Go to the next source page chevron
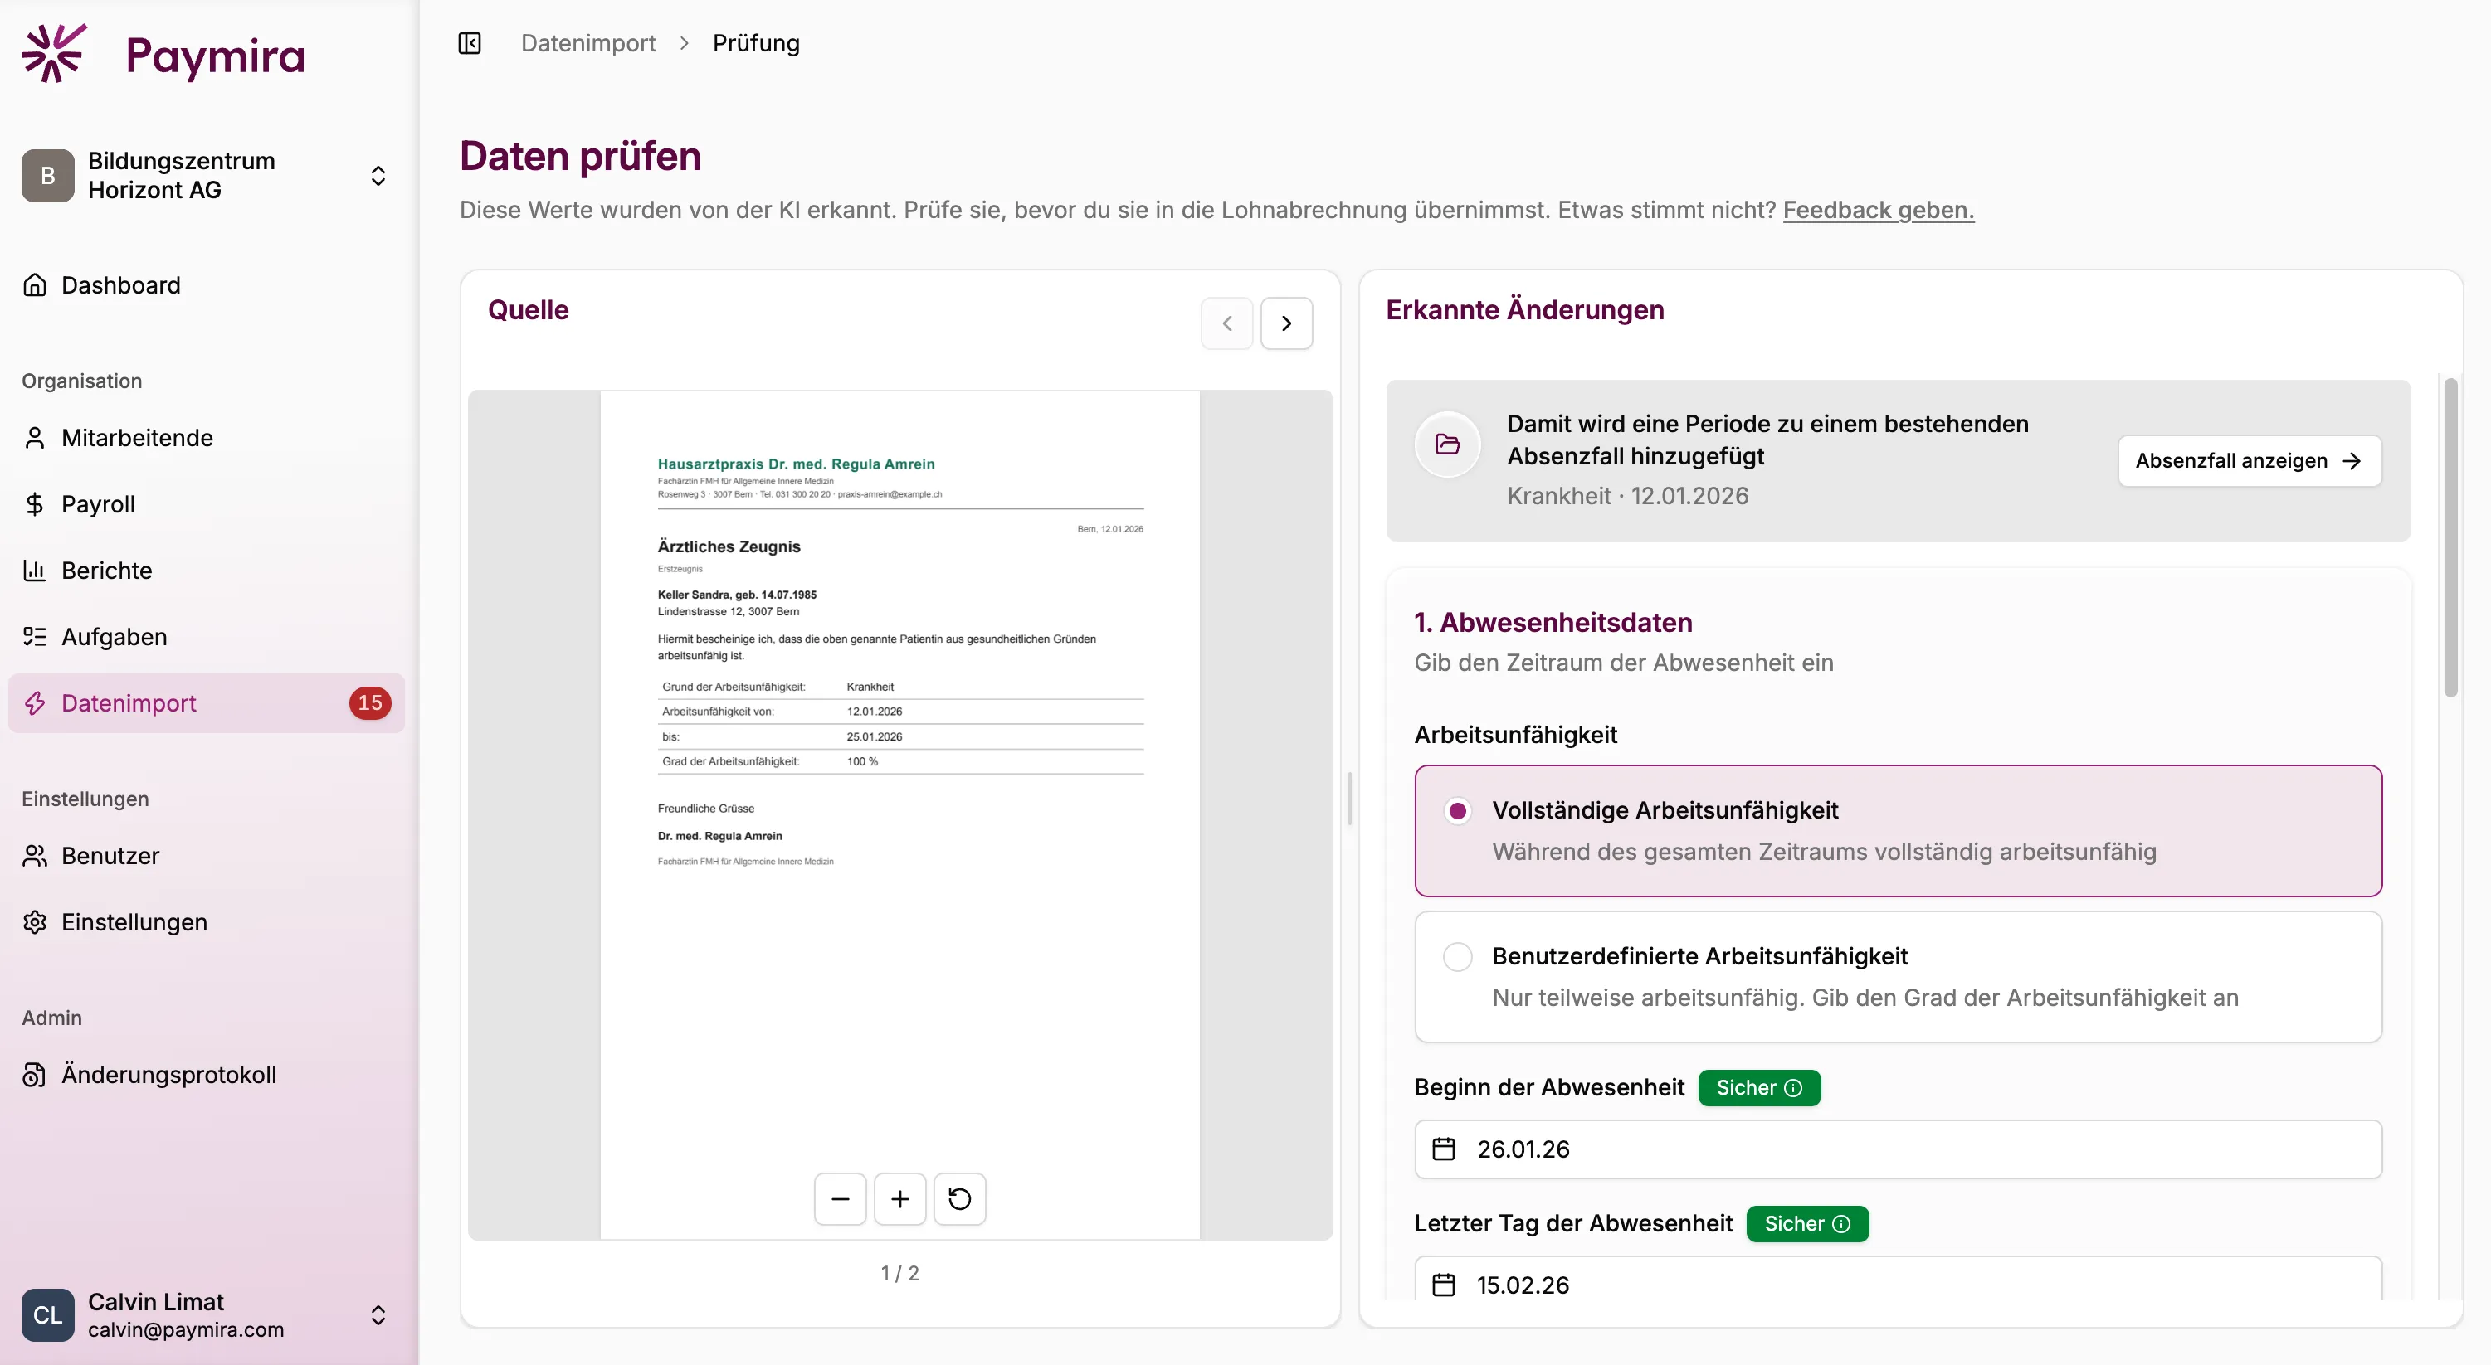 coord(1287,323)
